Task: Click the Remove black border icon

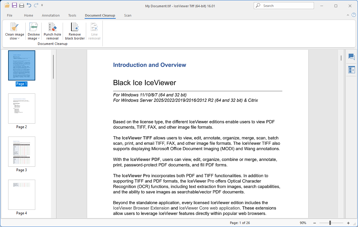Action: 75,27
